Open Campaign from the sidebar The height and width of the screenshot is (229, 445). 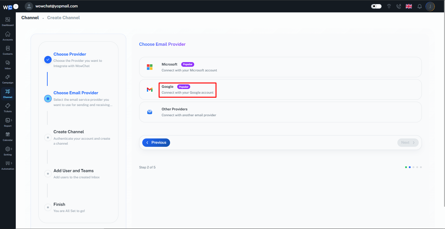pyautogui.click(x=8, y=79)
